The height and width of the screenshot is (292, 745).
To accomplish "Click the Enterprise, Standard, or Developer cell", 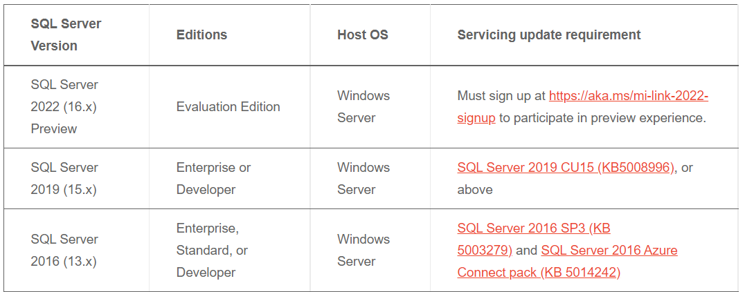I will (x=212, y=251).
